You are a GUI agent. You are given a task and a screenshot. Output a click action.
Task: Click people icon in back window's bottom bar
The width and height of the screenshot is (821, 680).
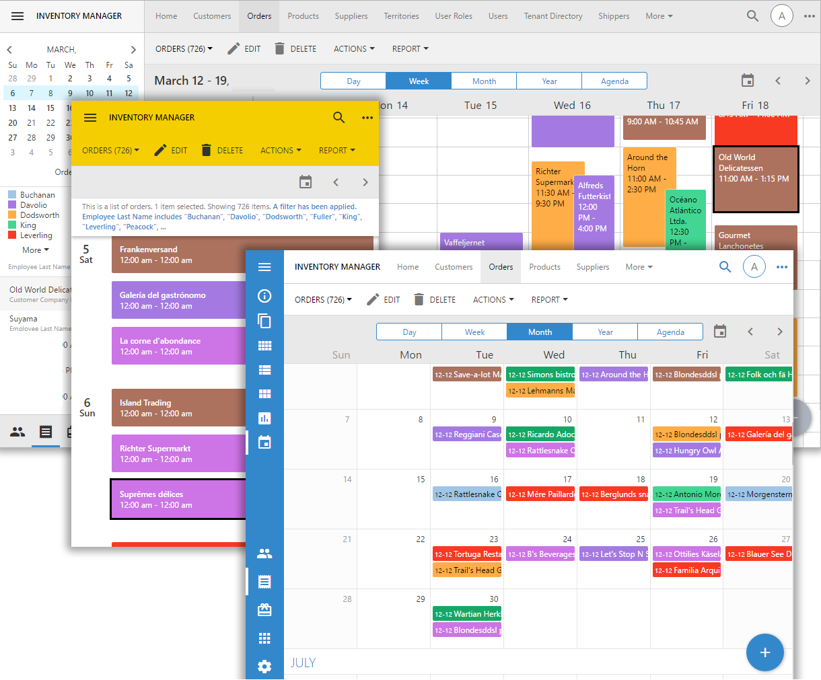[17, 432]
